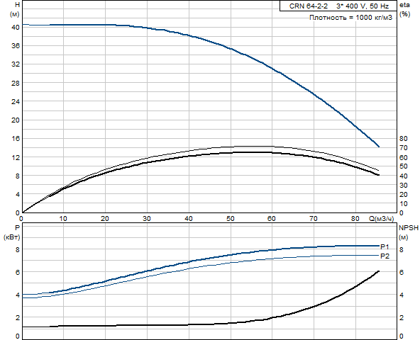This screenshot has width=420, height=340.
Task: Click the Плотность = 1000 кг/м3 text
Action: click(350, 18)
